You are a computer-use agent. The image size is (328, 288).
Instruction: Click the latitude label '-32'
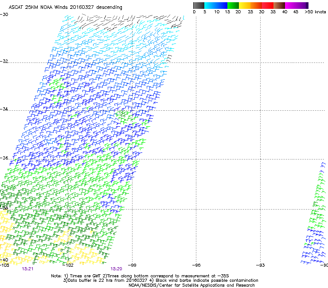(x=4, y=61)
